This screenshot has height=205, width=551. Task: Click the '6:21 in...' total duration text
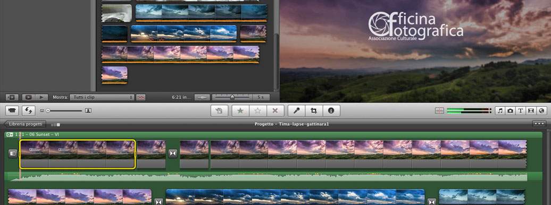click(181, 97)
